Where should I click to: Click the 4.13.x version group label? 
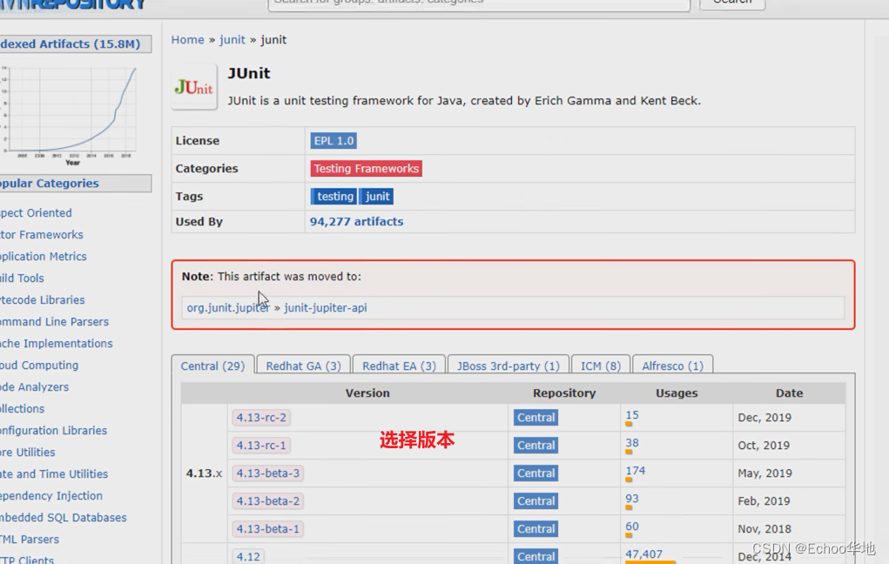(204, 473)
